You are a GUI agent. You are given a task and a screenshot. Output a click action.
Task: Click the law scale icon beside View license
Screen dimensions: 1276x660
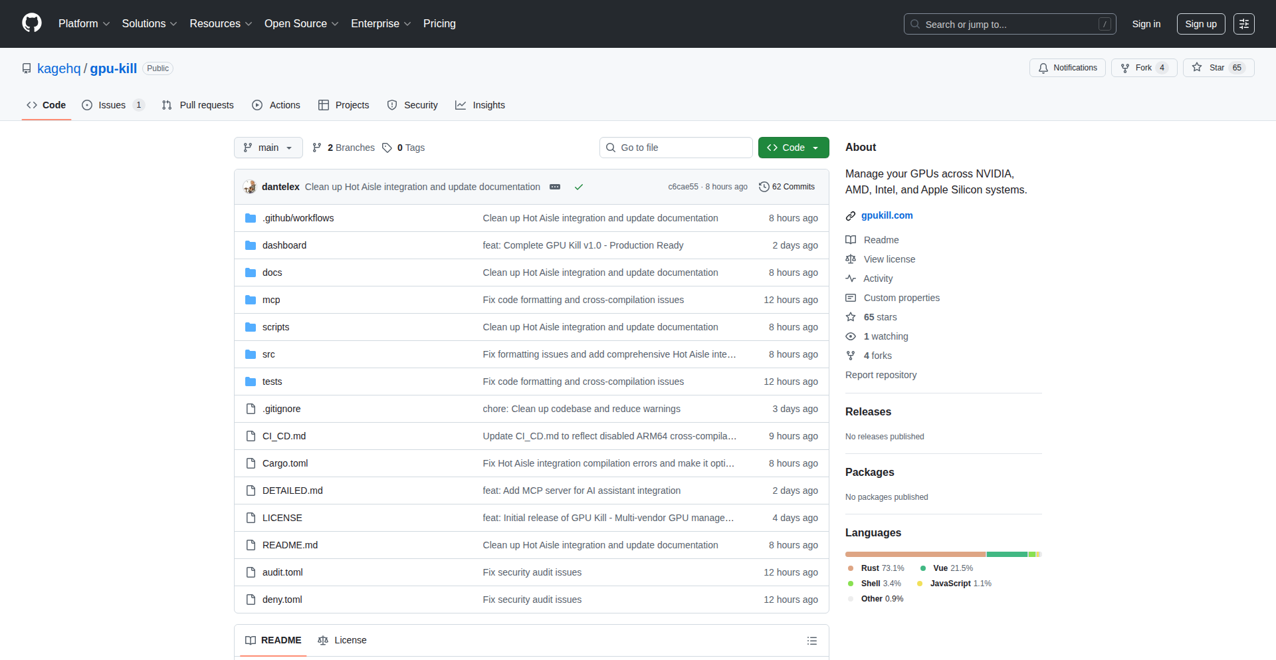(x=851, y=259)
